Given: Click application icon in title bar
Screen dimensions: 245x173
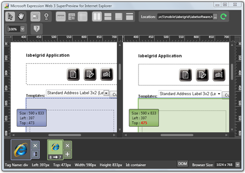Looking at the screenshot, I should pos(7,6).
